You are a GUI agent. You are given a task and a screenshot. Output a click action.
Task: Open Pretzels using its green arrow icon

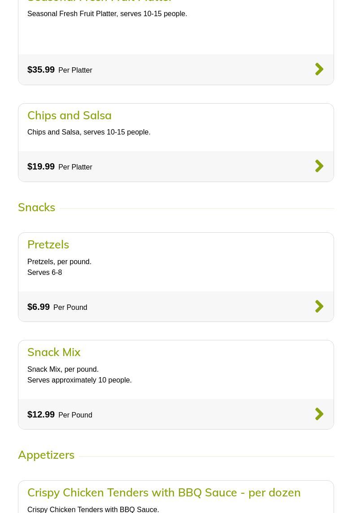[x=319, y=306]
